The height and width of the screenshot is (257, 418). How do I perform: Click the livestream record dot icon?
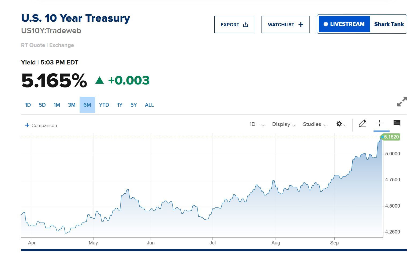[326, 24]
